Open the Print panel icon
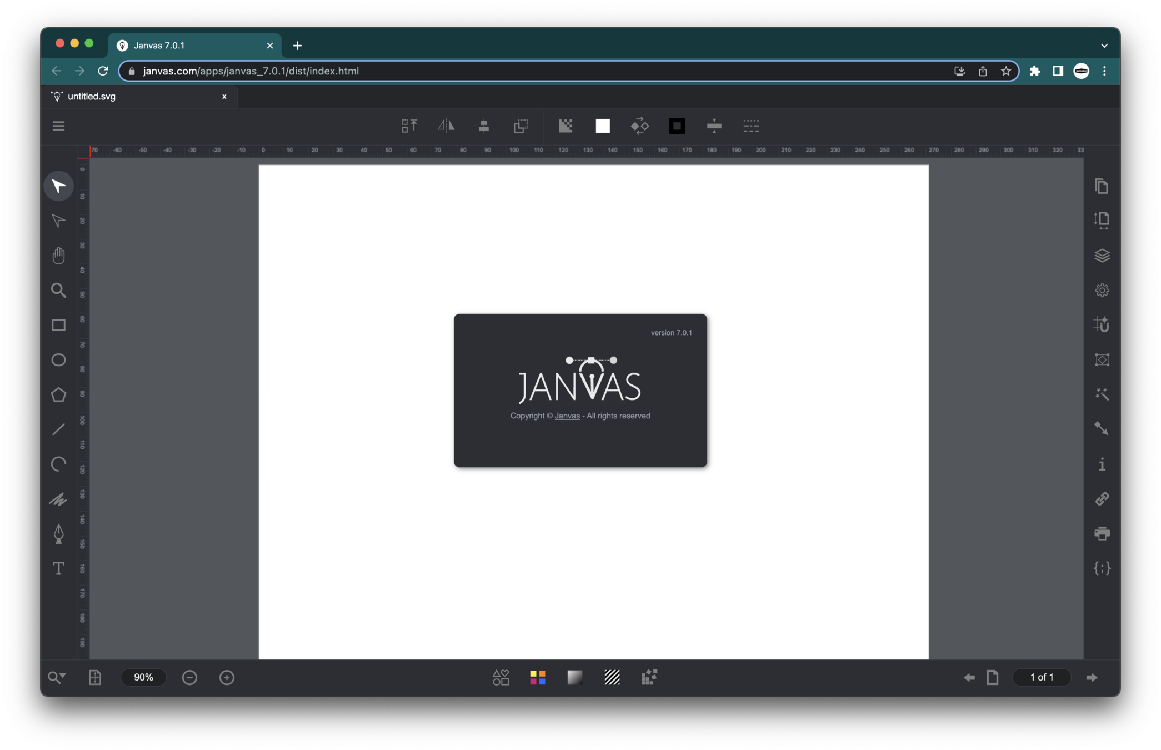This screenshot has height=750, width=1161. click(x=1102, y=534)
